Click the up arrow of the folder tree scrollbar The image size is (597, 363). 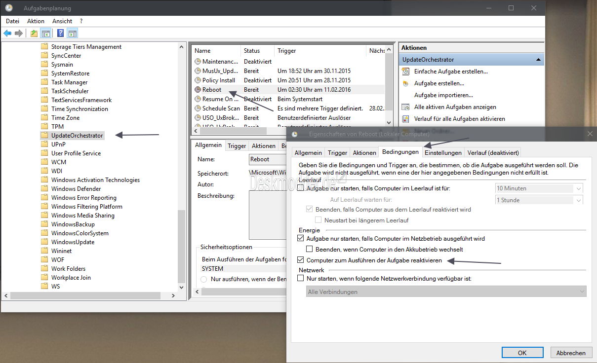tap(182, 46)
